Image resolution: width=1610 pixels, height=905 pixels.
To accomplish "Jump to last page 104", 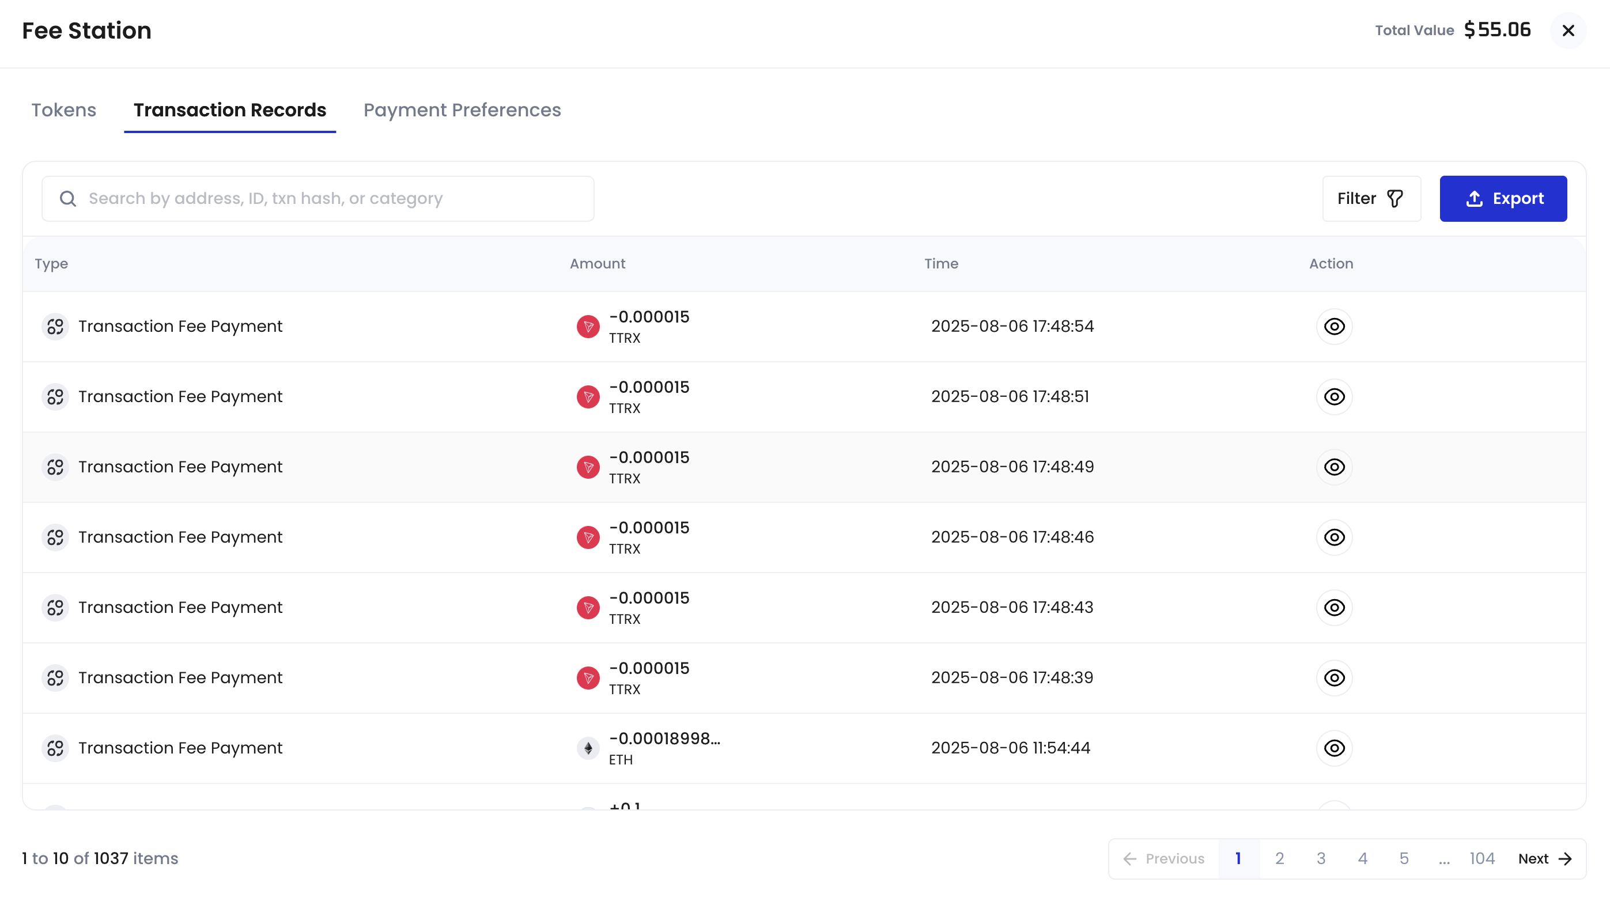I will coord(1481,858).
